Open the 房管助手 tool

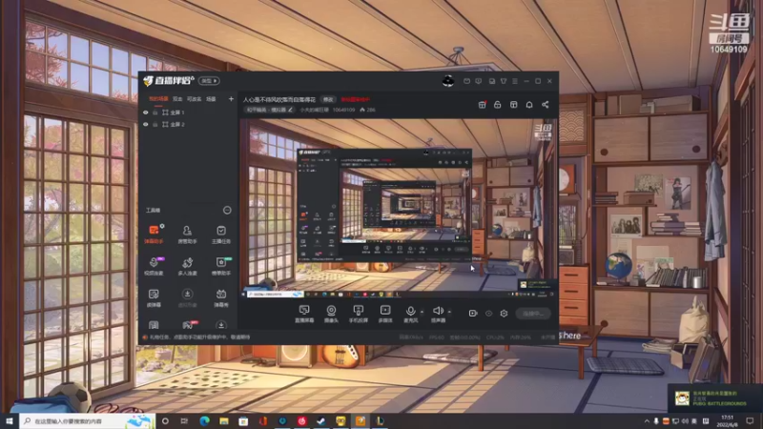click(187, 234)
